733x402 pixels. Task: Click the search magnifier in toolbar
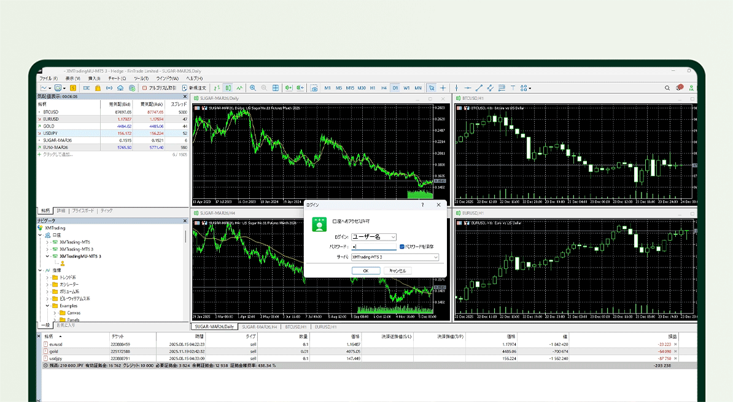(x=669, y=88)
